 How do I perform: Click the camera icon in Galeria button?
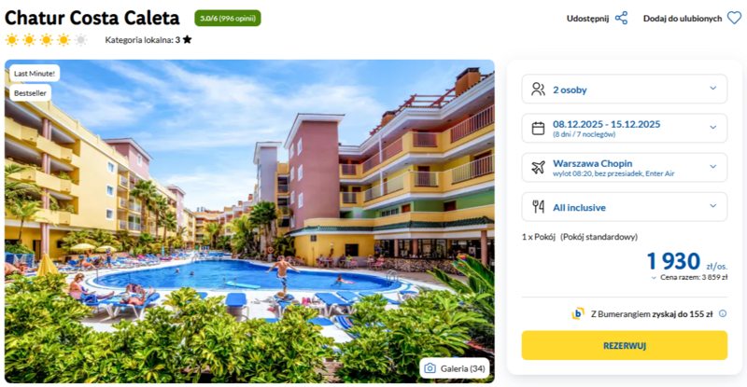pos(430,368)
